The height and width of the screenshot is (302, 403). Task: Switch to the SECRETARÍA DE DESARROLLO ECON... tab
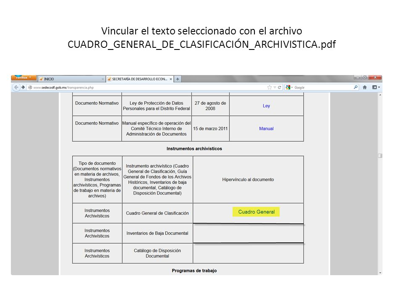tap(140, 79)
